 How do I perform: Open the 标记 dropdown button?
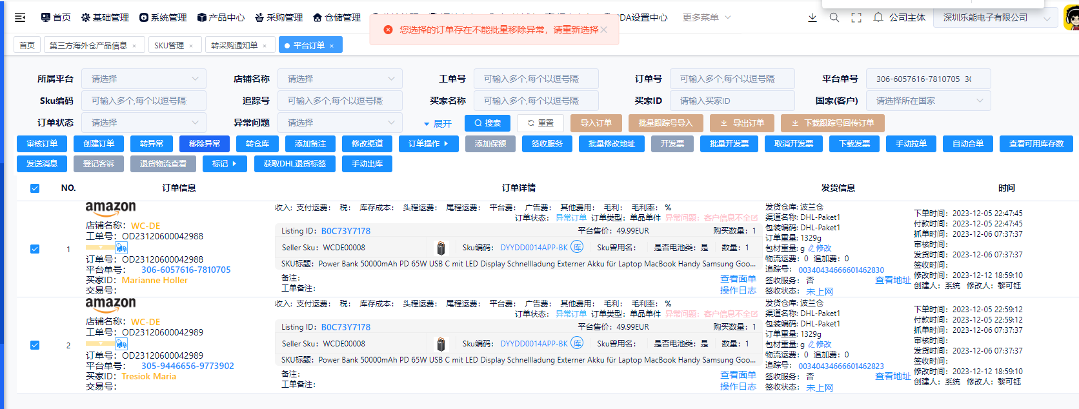pos(225,164)
